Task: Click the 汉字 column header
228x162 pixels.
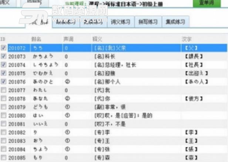Action: point(187,39)
